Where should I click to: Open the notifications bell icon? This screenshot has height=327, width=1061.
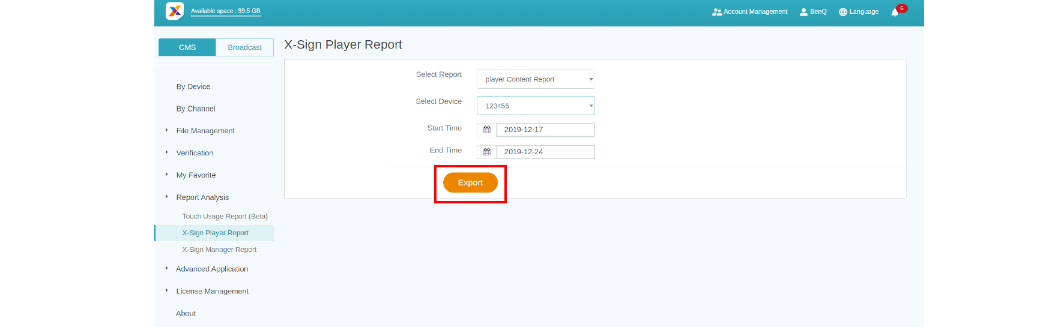895,12
